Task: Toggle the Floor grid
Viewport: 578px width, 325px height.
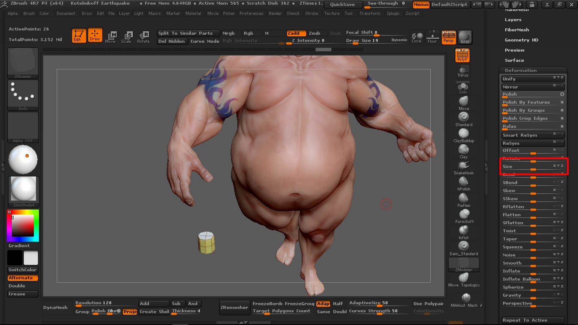Action: (432, 37)
